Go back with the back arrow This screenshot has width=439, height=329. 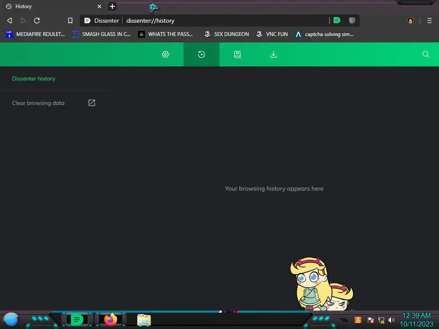coord(9,21)
